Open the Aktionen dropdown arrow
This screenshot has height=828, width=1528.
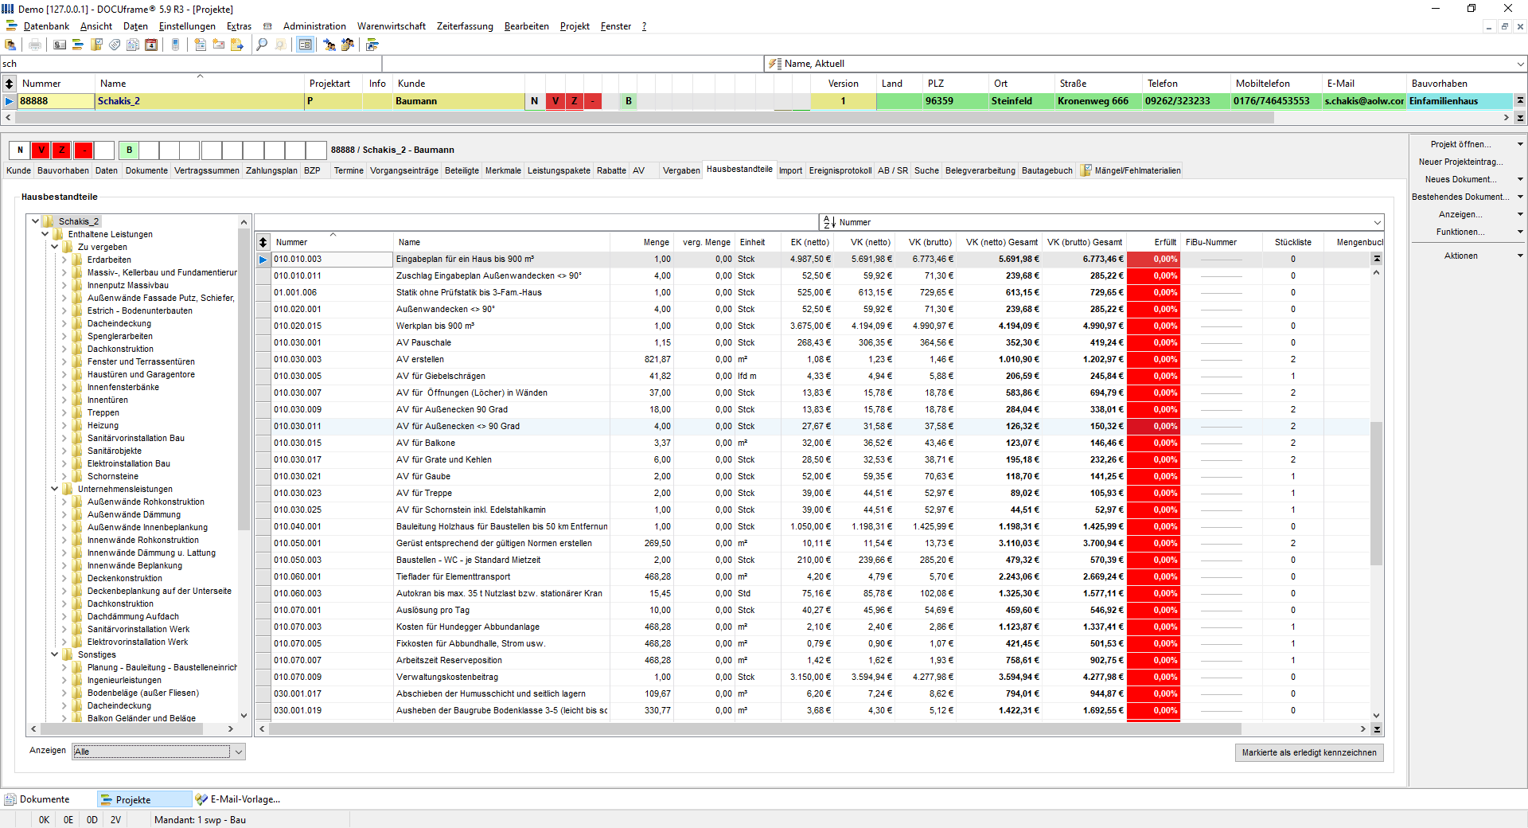1520,256
